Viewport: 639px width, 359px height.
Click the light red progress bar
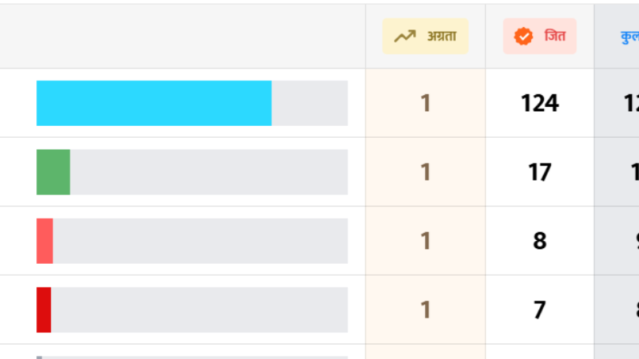45,240
